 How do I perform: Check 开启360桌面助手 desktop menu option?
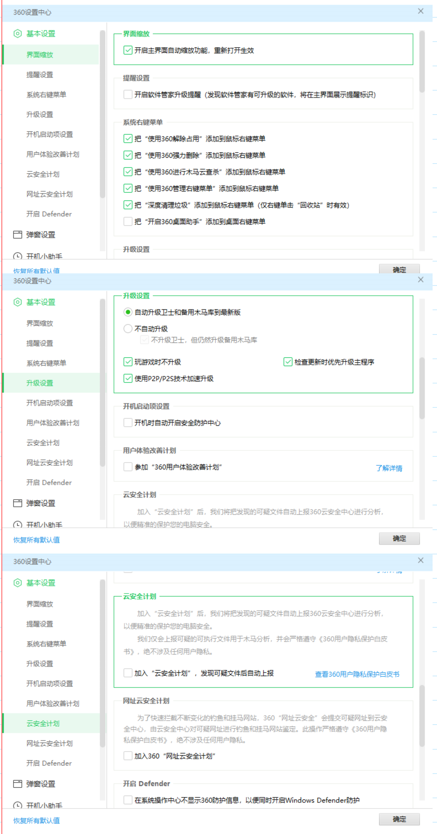pos(128,221)
